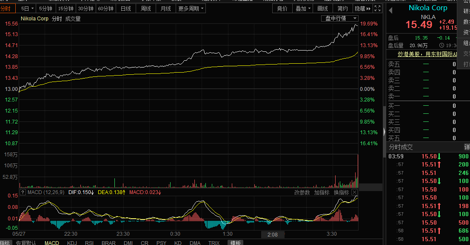Click the Nikola Corp stock name header

coord(428,8)
